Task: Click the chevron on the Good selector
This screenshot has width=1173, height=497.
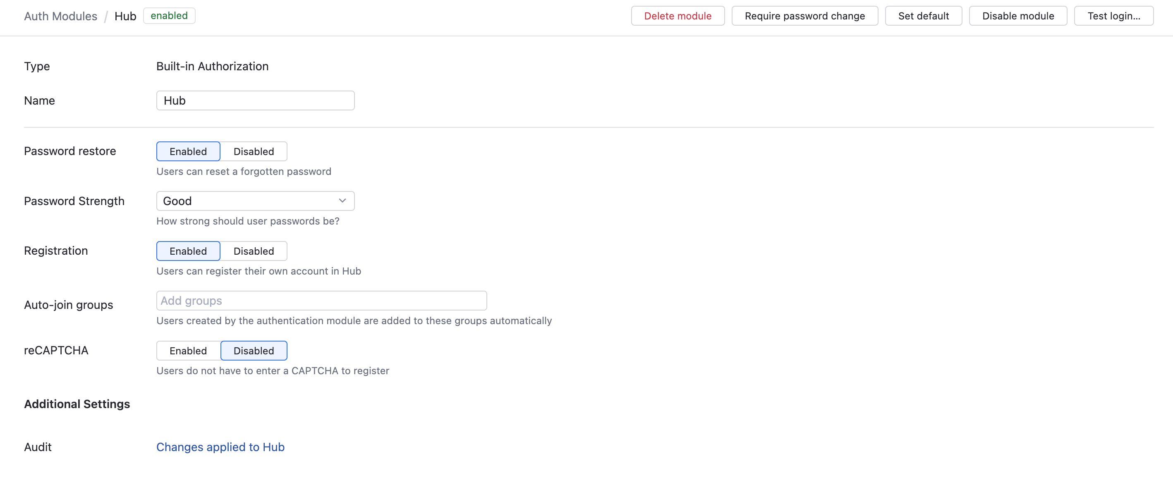Action: 342,200
